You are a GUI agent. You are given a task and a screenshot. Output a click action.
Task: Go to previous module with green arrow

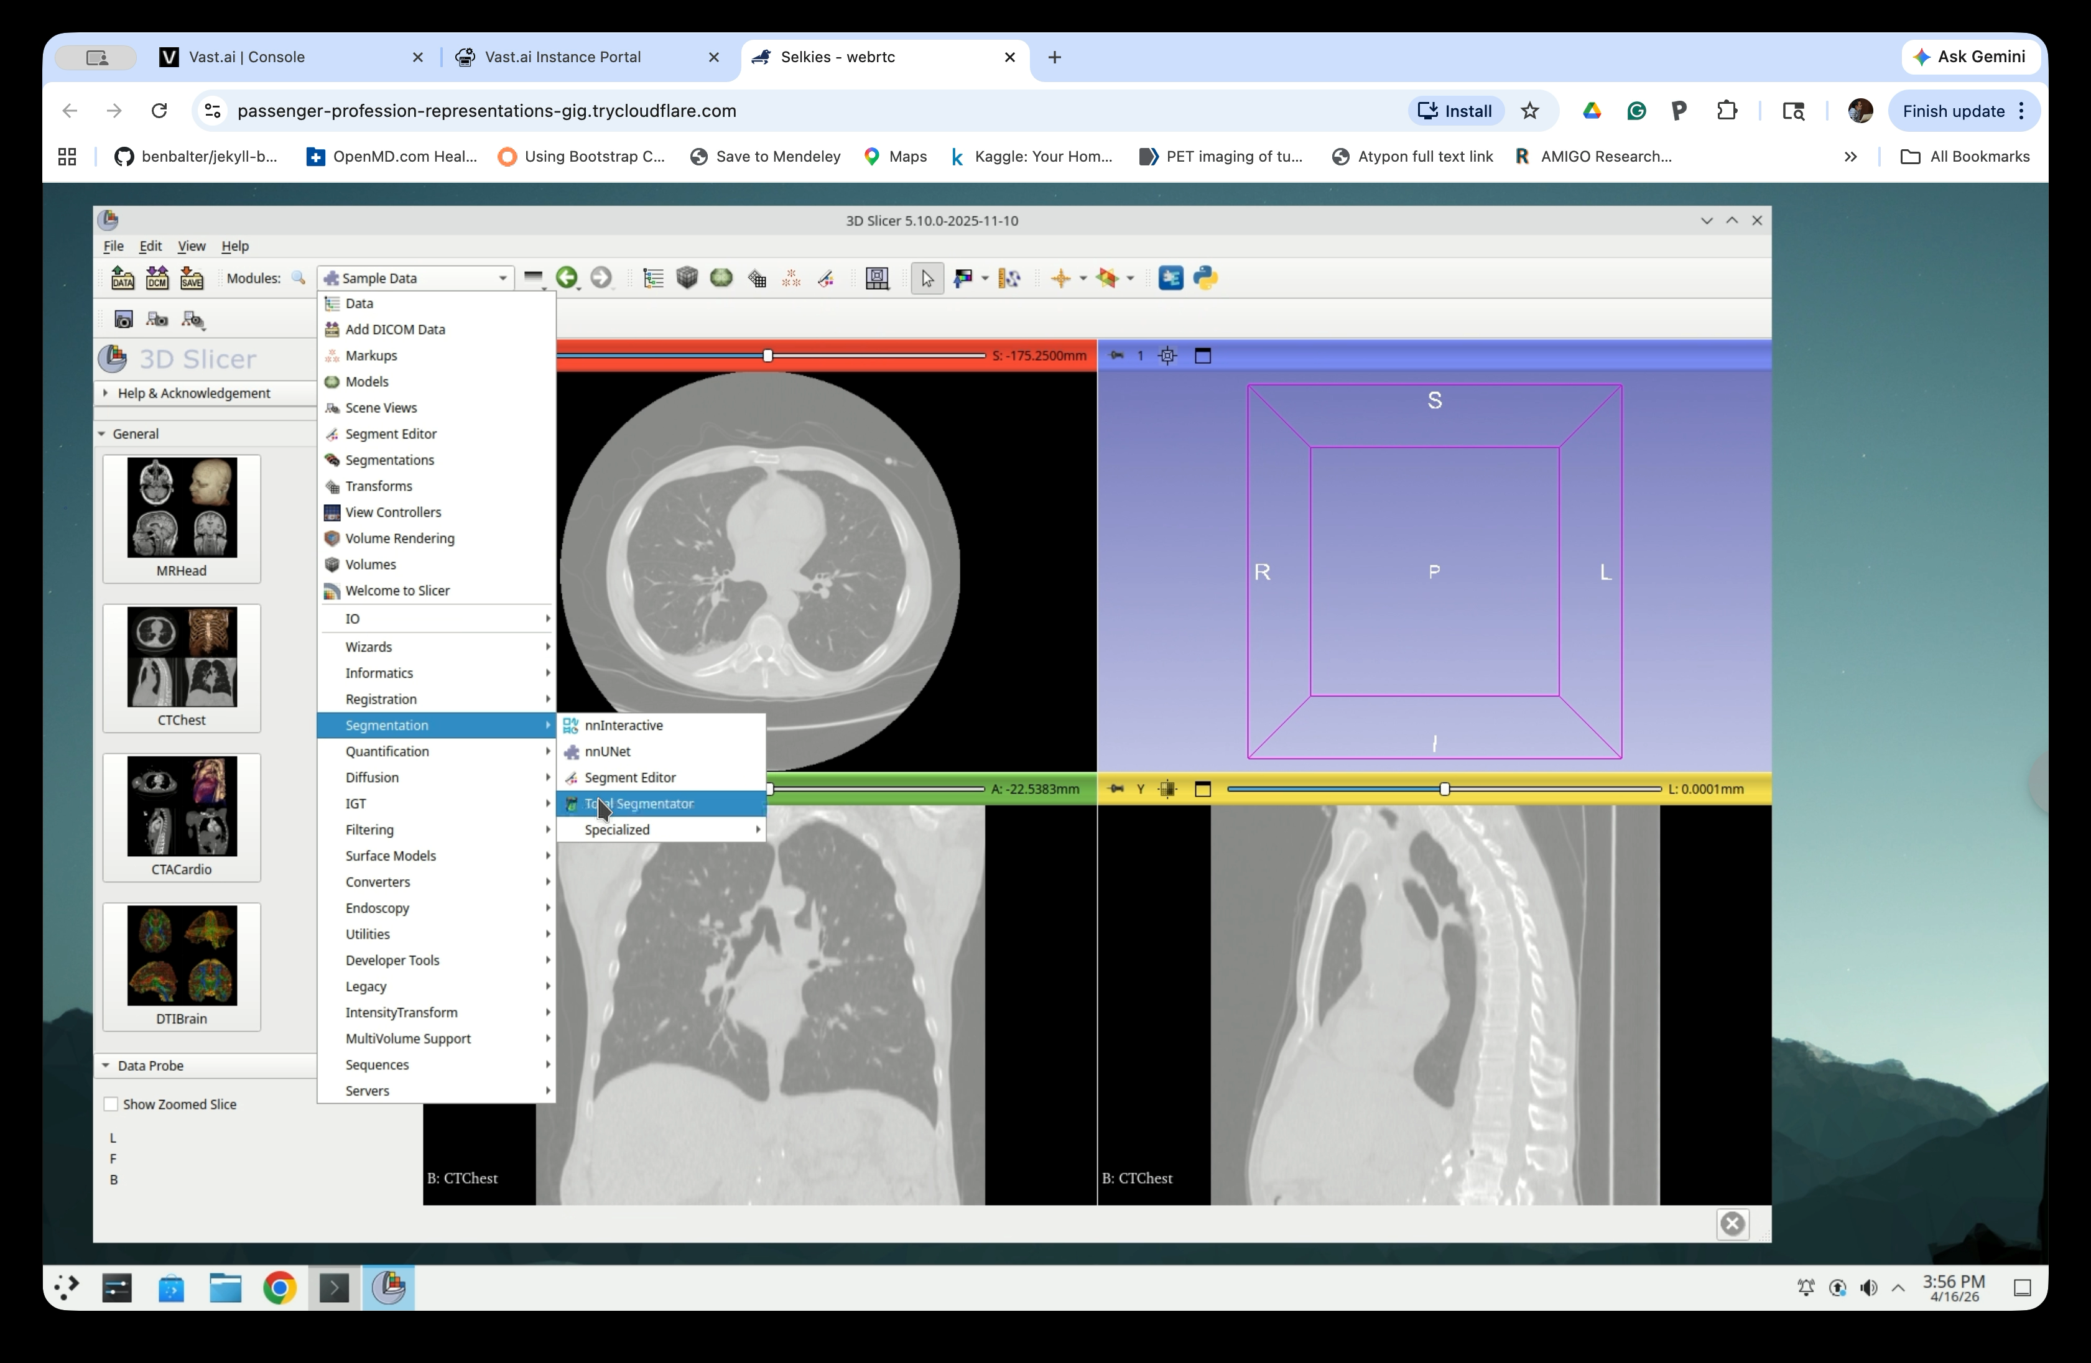point(567,279)
